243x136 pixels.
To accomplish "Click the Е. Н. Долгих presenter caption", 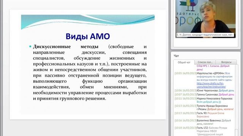I will 205,35.
